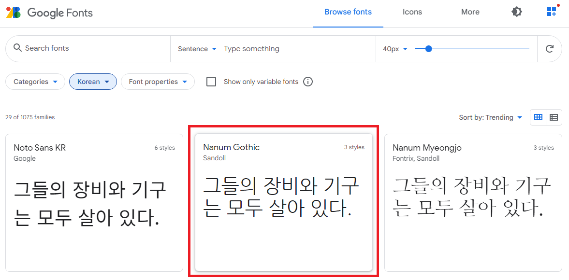Show info about variable fonts
Image resolution: width=569 pixels, height=280 pixels.
click(308, 82)
